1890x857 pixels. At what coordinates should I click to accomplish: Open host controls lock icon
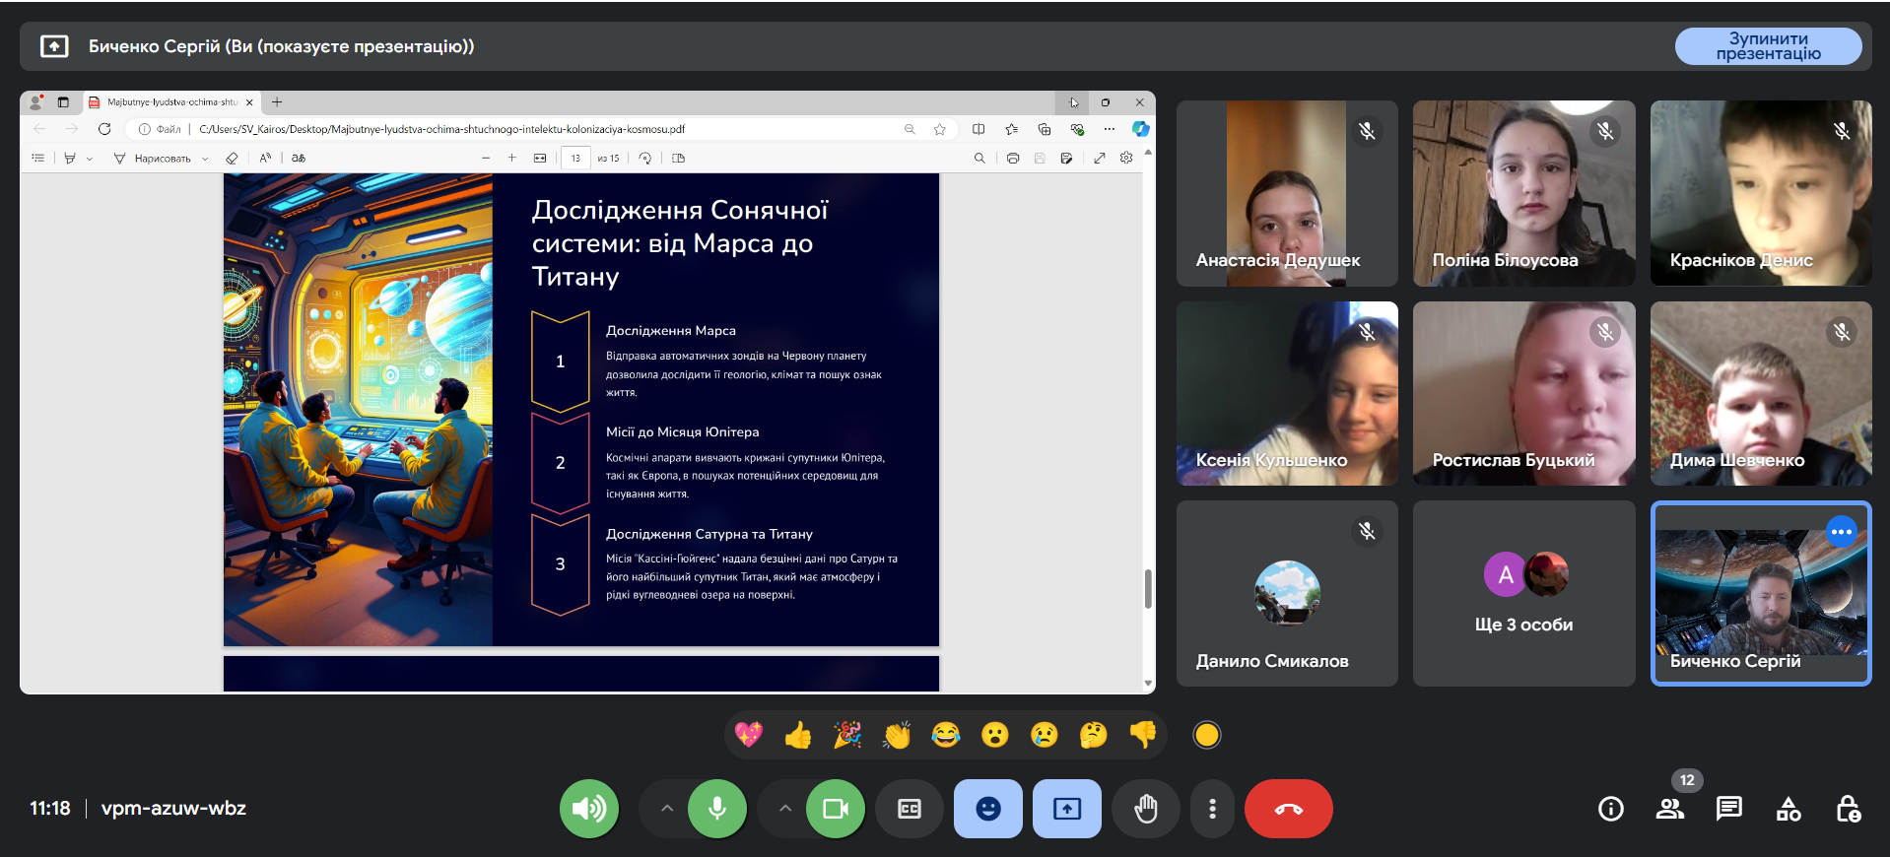coord(1848,809)
